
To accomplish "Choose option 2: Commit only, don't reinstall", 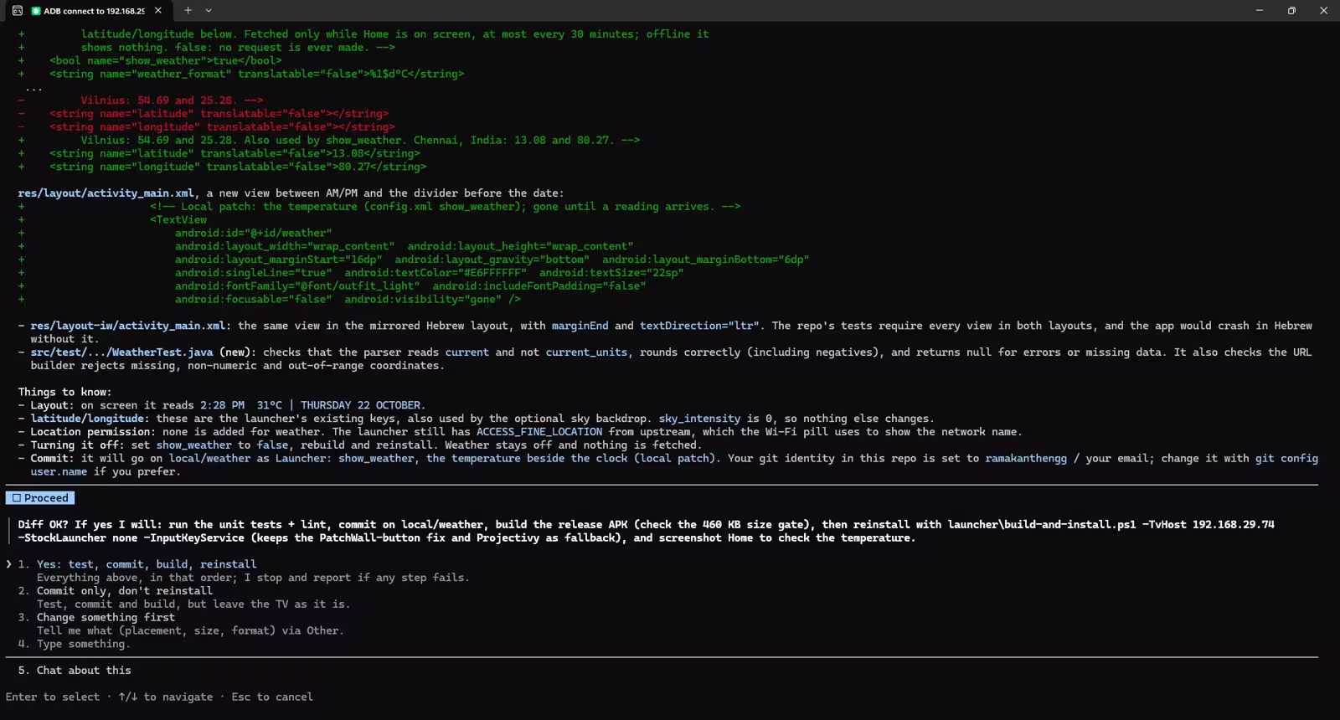I will 124,591.
